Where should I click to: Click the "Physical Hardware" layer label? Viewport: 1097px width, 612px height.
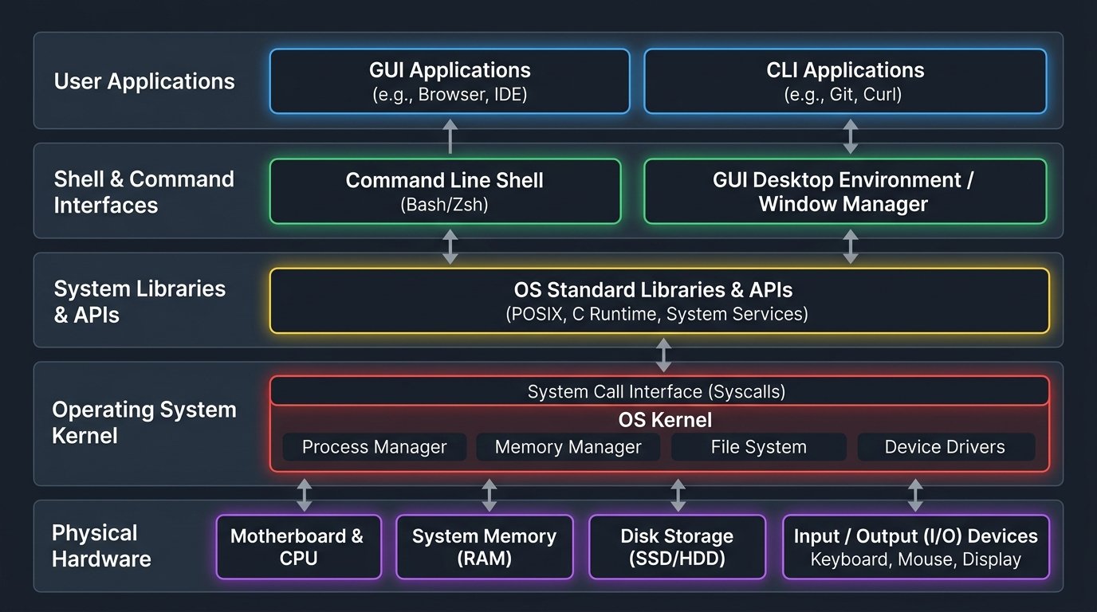(x=101, y=546)
